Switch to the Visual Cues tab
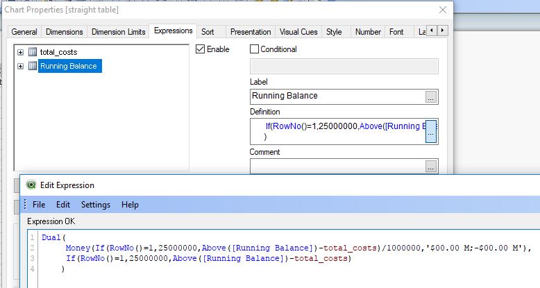This screenshot has width=540, height=288. point(298,32)
